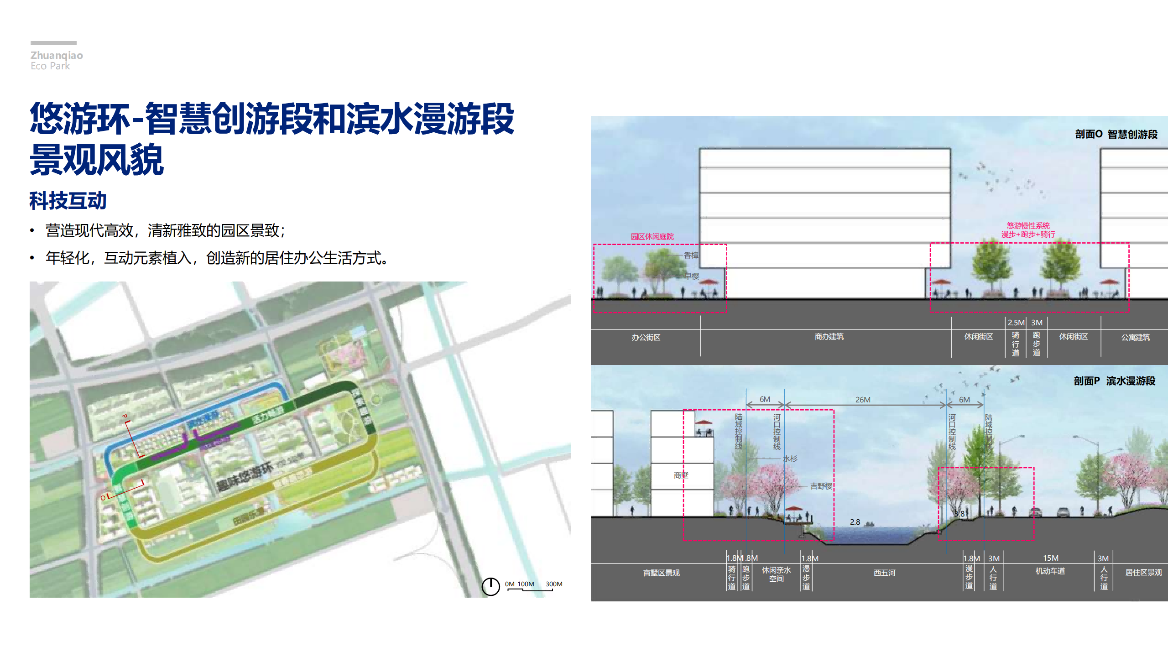The image size is (1168, 657).
Task: Click the red O section marker on map
Action: (x=103, y=497)
